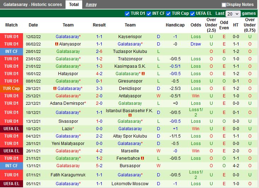Uncheck the UEFA EL filter checkbox

pyautogui.click(x=192, y=13)
